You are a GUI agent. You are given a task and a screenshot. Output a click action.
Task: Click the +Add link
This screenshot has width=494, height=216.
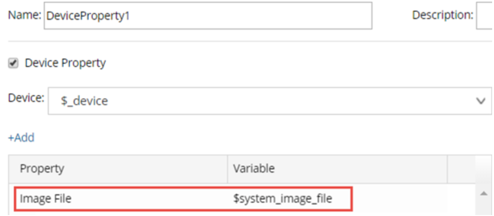pos(21,137)
